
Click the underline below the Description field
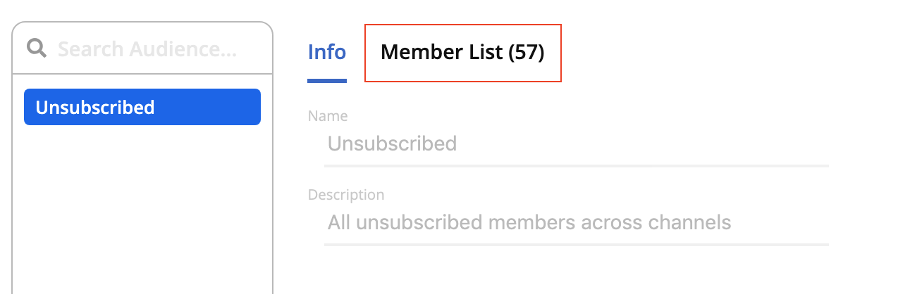pos(576,244)
